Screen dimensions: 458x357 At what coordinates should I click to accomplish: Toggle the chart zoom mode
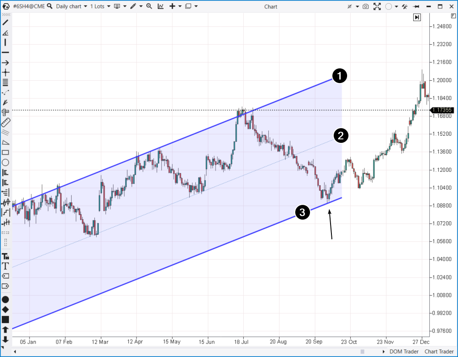(149, 6)
